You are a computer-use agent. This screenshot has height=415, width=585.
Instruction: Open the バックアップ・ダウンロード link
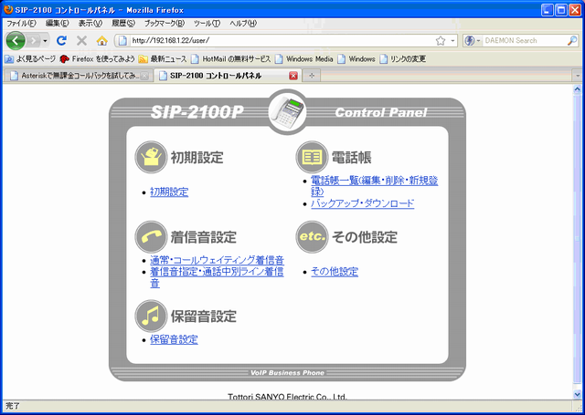click(362, 203)
